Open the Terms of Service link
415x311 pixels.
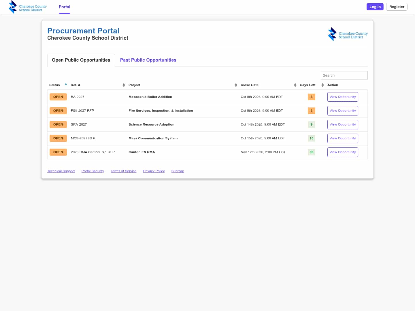tap(123, 171)
